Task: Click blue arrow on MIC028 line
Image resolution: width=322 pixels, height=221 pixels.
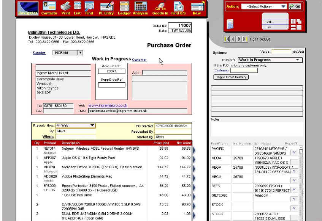Action: click(x=194, y=169)
